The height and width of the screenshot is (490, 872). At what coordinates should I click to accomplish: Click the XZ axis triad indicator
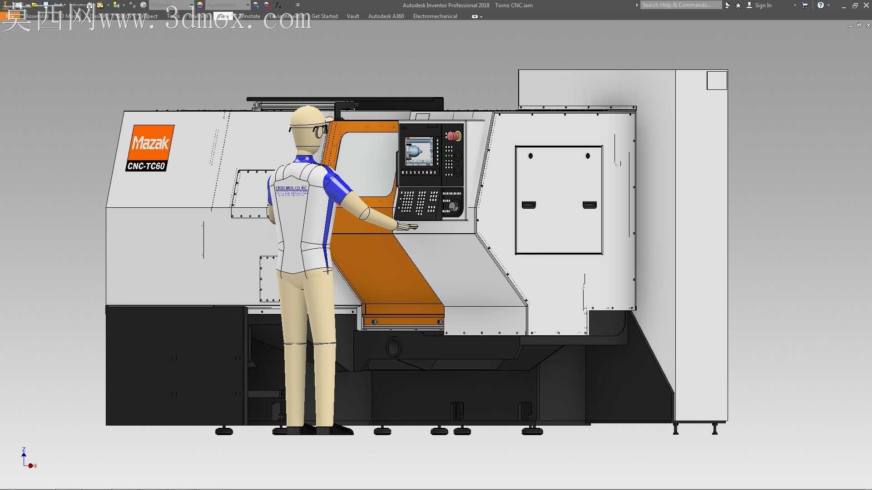pos(29,458)
